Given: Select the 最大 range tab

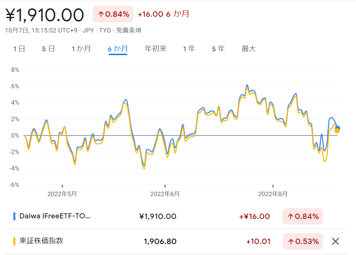Looking at the screenshot, I should [x=249, y=49].
